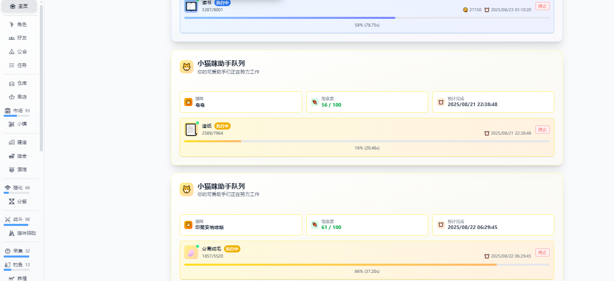Click the 16% (20.46s) progress text
This screenshot has height=281, width=614.
click(x=367, y=148)
